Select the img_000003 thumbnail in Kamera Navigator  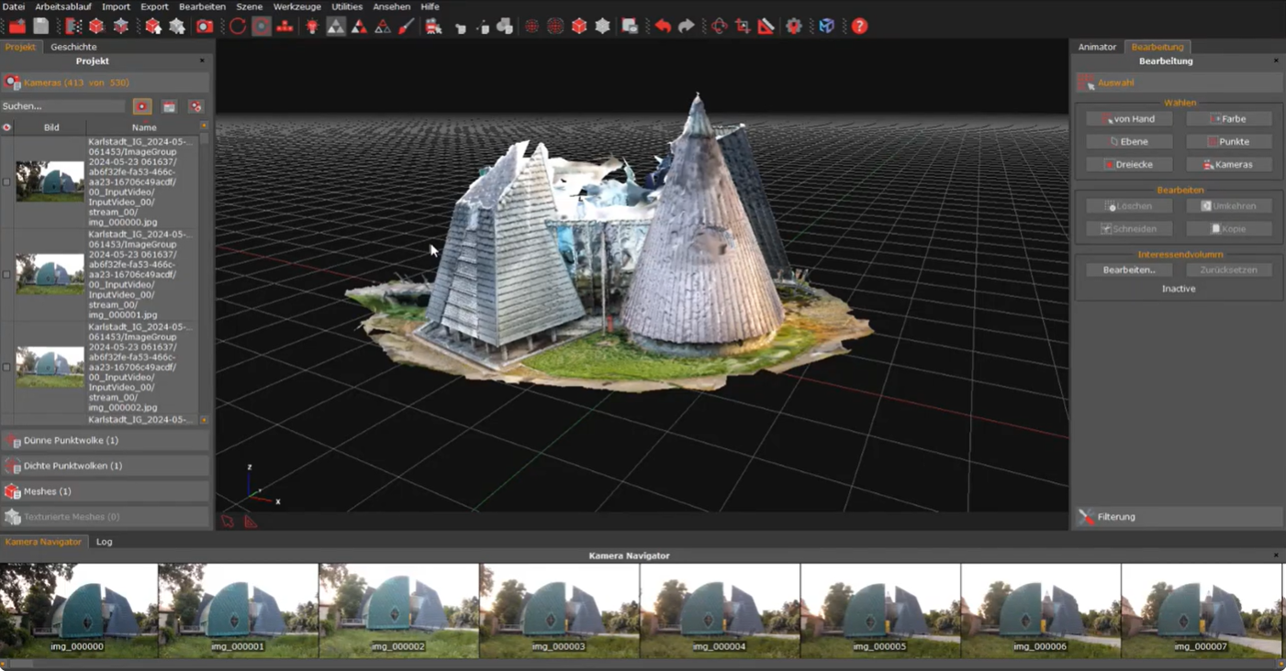[560, 610]
